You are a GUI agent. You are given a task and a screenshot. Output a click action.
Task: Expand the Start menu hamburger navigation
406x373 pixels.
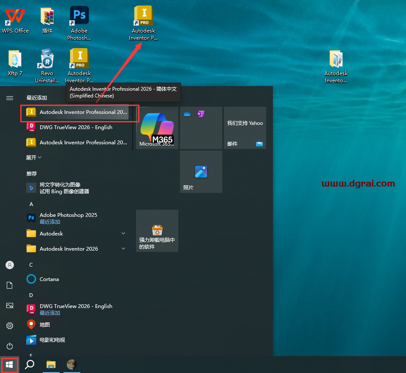(10, 98)
